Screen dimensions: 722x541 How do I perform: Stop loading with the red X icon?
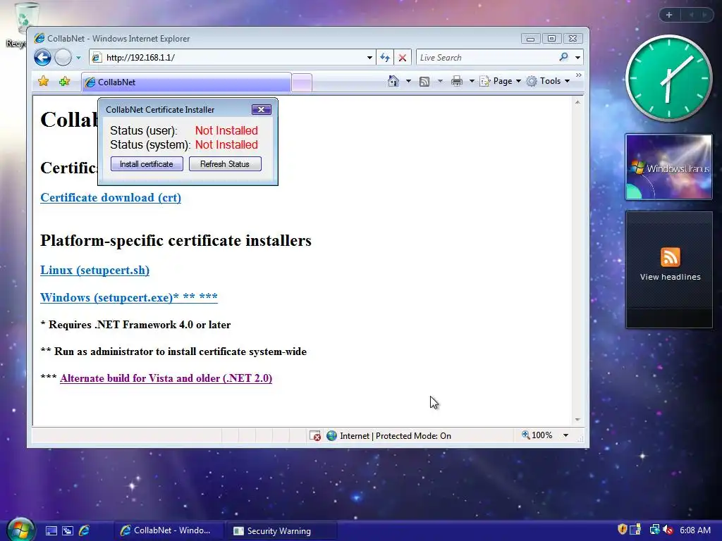(403, 58)
